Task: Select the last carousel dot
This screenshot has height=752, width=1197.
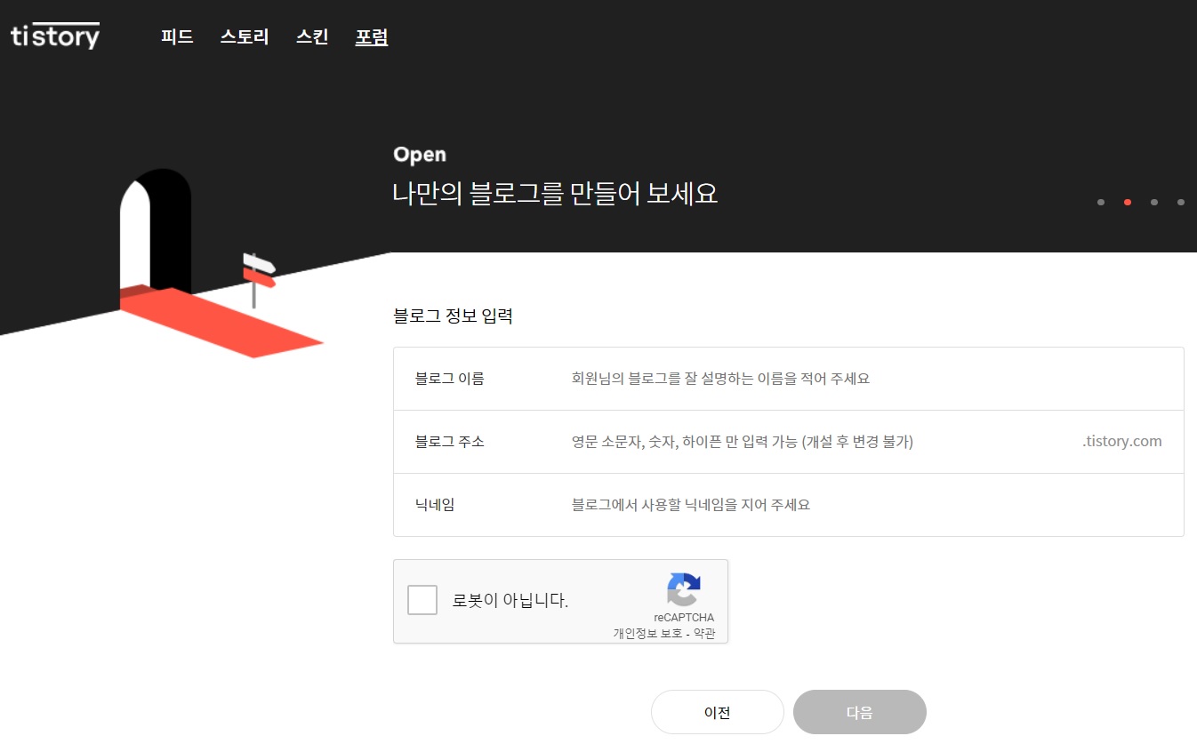Action: [1181, 202]
